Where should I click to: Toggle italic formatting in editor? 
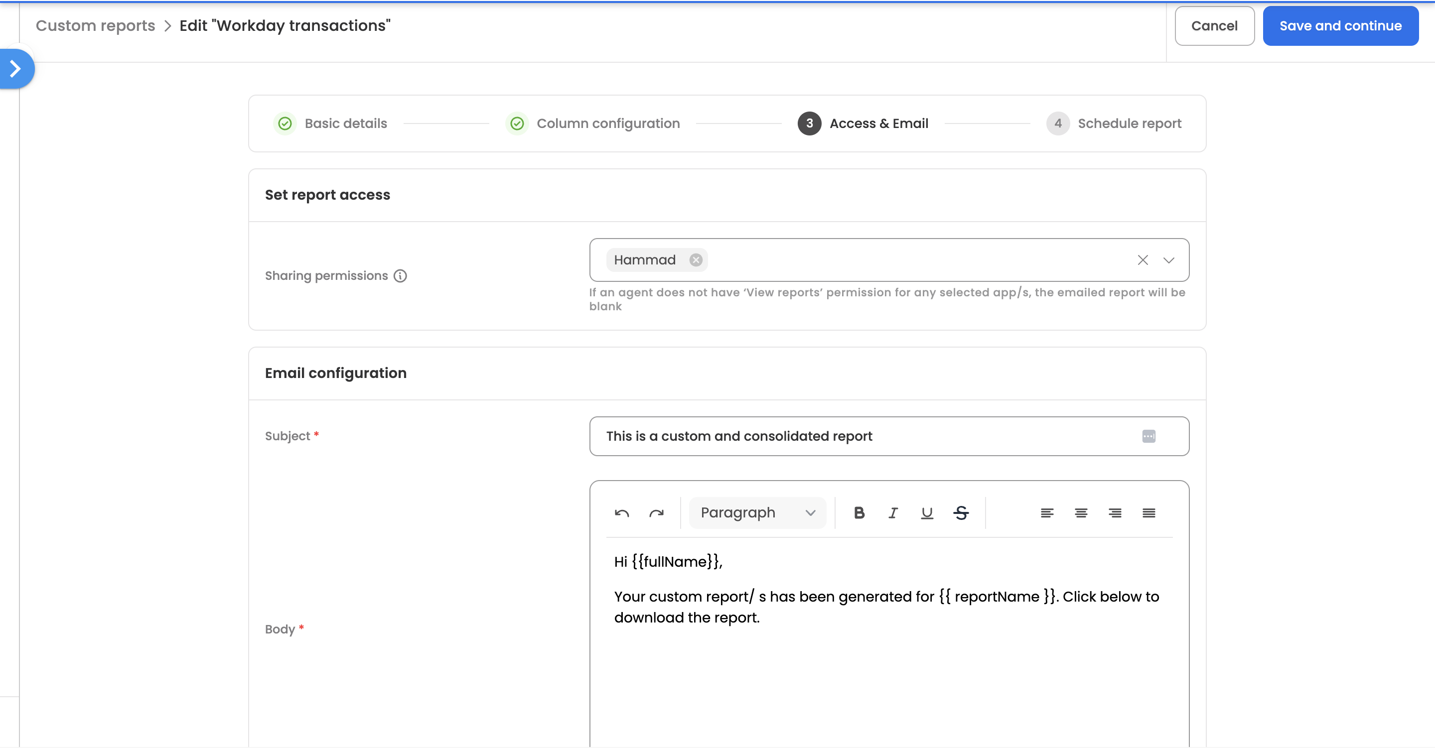(x=893, y=513)
